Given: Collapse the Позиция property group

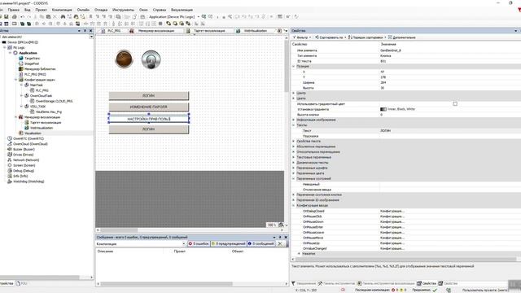Looking at the screenshot, I should point(293,67).
